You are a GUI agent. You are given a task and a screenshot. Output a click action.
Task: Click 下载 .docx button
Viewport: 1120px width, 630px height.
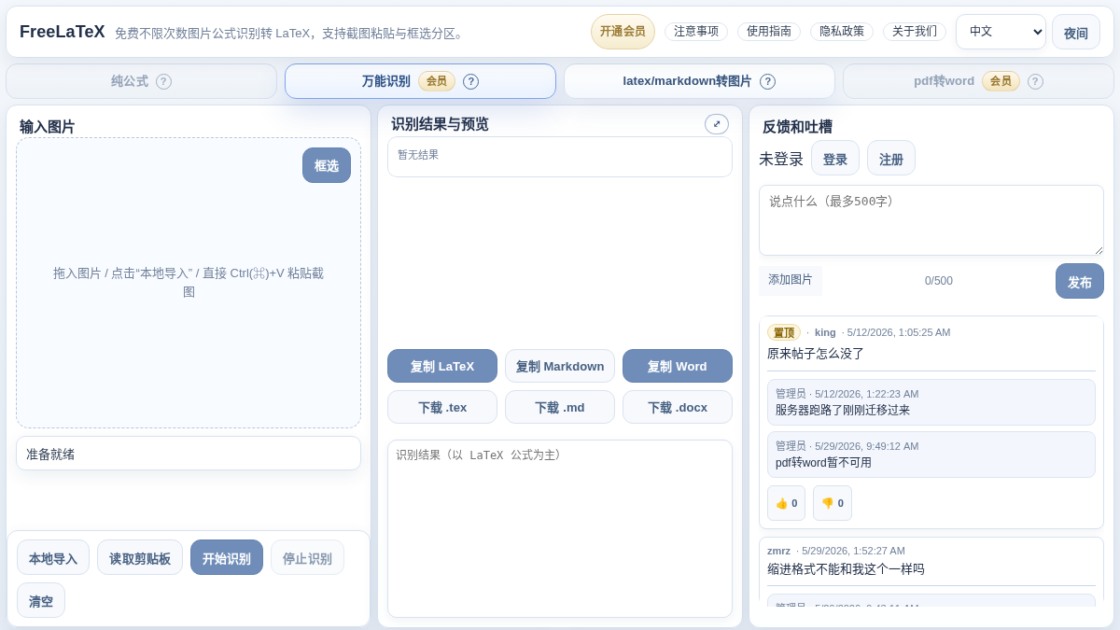click(x=678, y=407)
